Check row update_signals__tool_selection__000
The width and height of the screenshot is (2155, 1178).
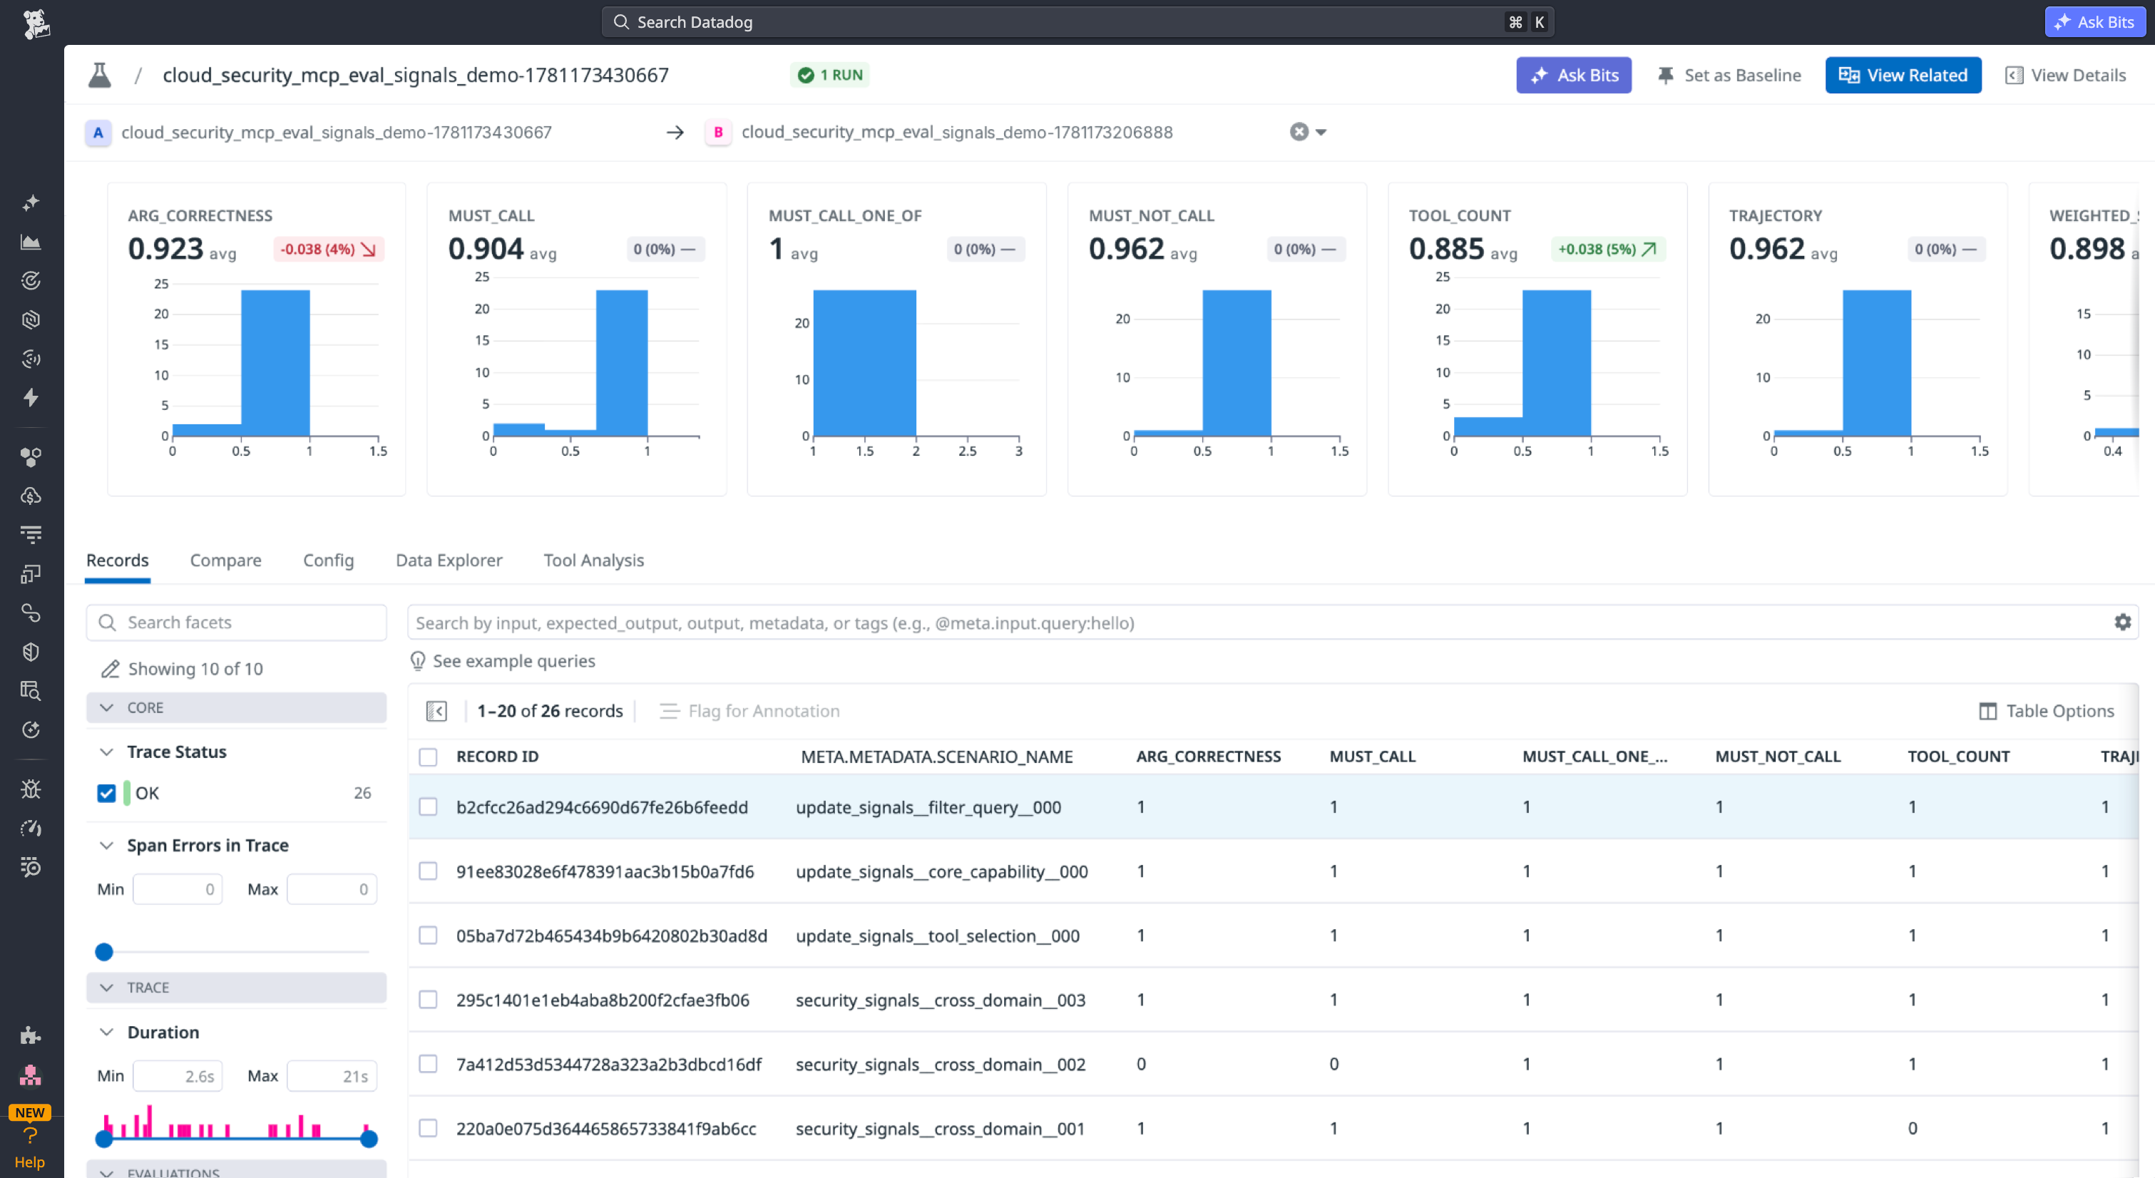(x=429, y=936)
